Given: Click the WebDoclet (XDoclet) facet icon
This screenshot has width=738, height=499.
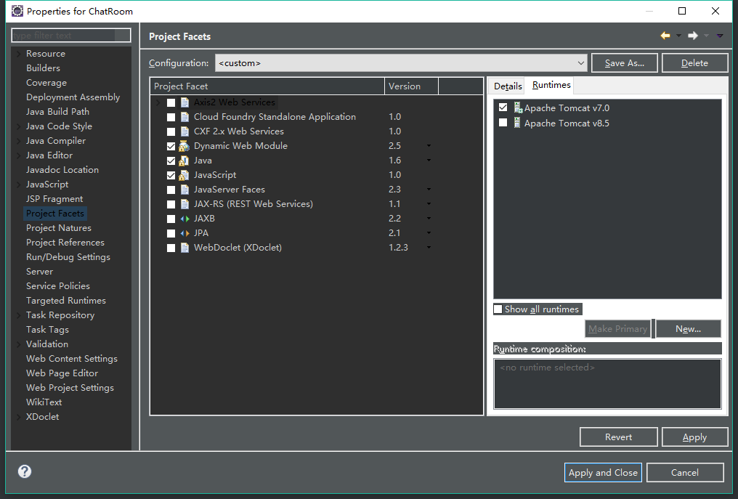Looking at the screenshot, I should 185,248.
